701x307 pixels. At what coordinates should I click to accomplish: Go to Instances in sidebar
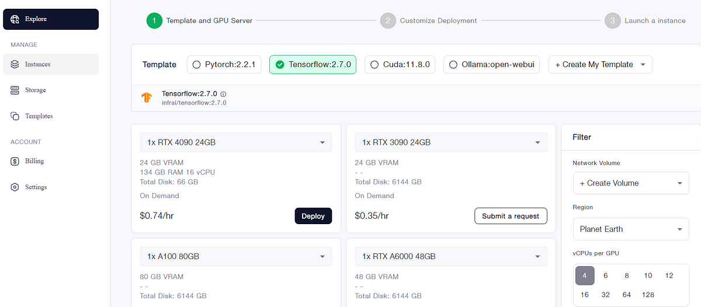pyautogui.click(x=51, y=64)
